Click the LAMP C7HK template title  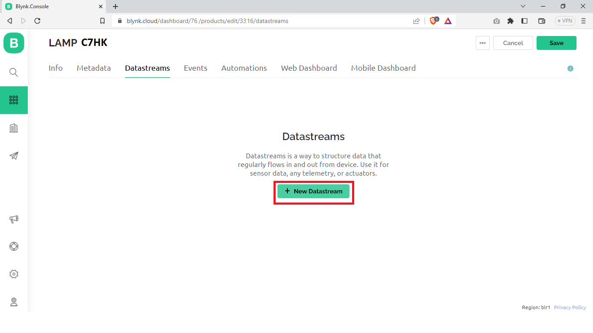pyautogui.click(x=78, y=42)
